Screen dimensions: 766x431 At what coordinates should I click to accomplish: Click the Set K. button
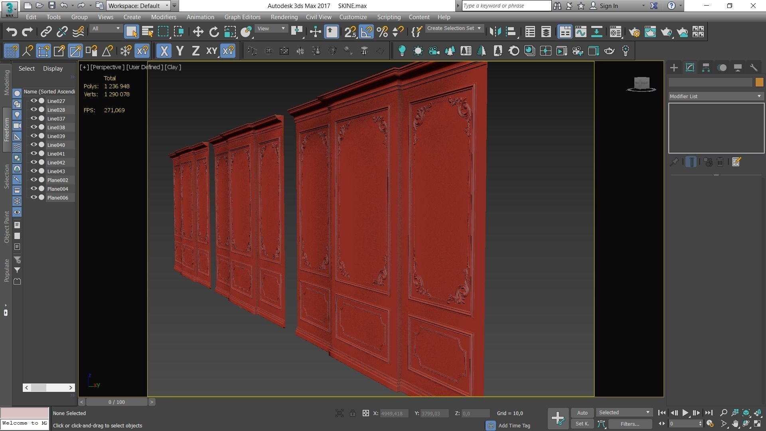coord(582,424)
